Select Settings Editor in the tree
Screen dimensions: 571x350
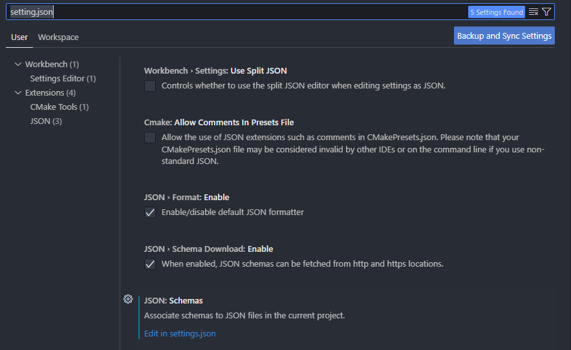(63, 79)
